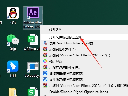The height and width of the screenshot is (96, 128).
Task: Click the 微信 label under WeChat icon
Action: [13, 49]
